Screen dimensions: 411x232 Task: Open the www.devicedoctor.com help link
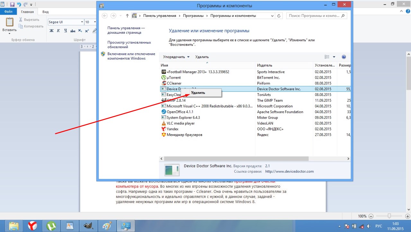click(x=290, y=171)
